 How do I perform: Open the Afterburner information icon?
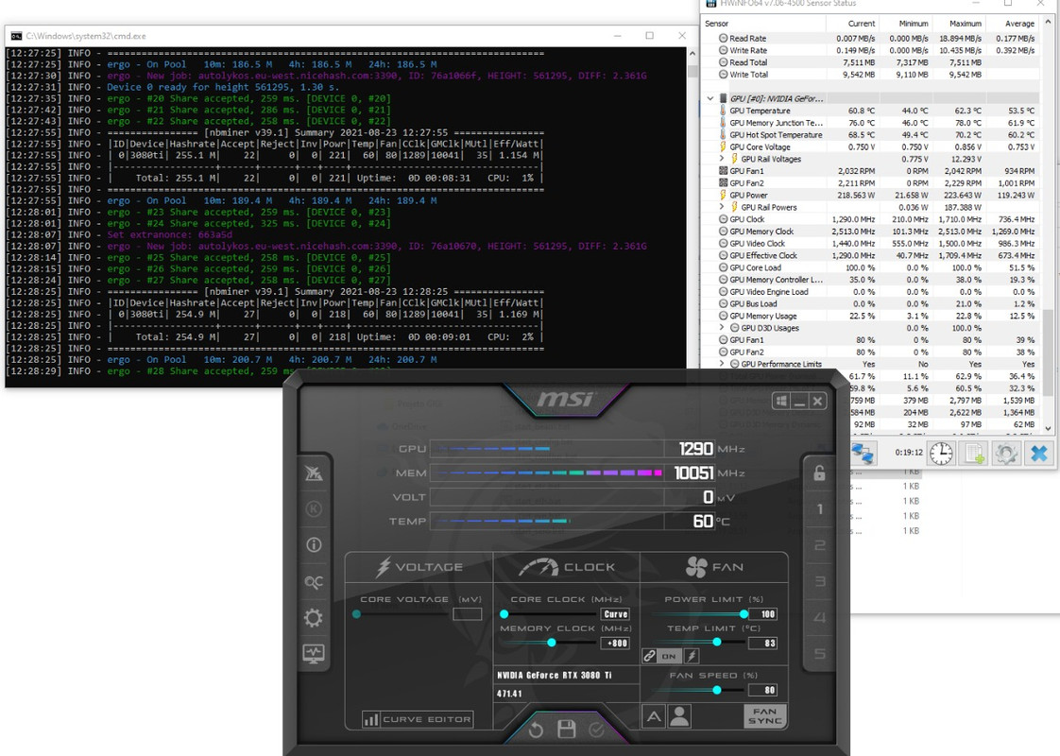(313, 545)
